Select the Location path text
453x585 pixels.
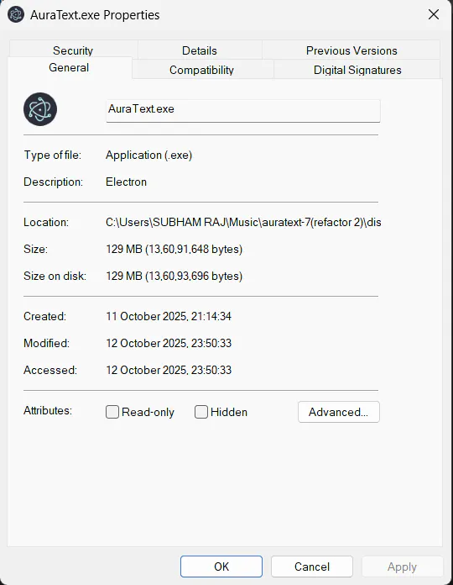point(243,223)
